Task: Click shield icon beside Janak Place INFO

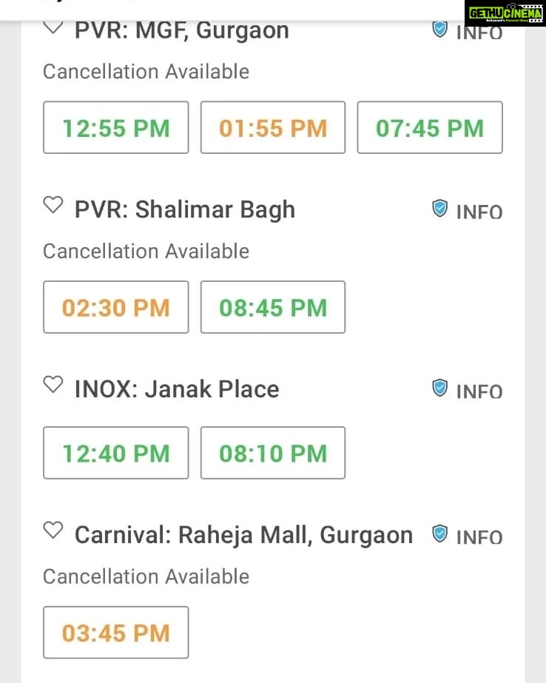Action: tap(439, 388)
